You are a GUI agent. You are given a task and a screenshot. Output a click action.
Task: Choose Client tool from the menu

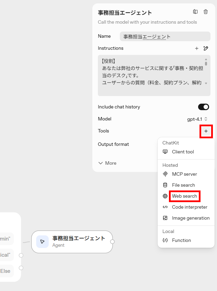[186, 152]
